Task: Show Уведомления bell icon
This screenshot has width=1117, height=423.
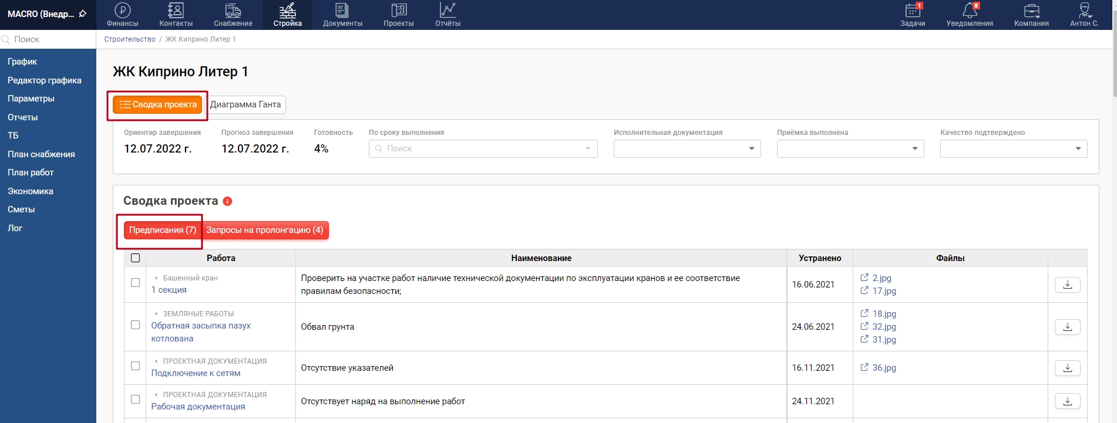Action: (x=970, y=11)
